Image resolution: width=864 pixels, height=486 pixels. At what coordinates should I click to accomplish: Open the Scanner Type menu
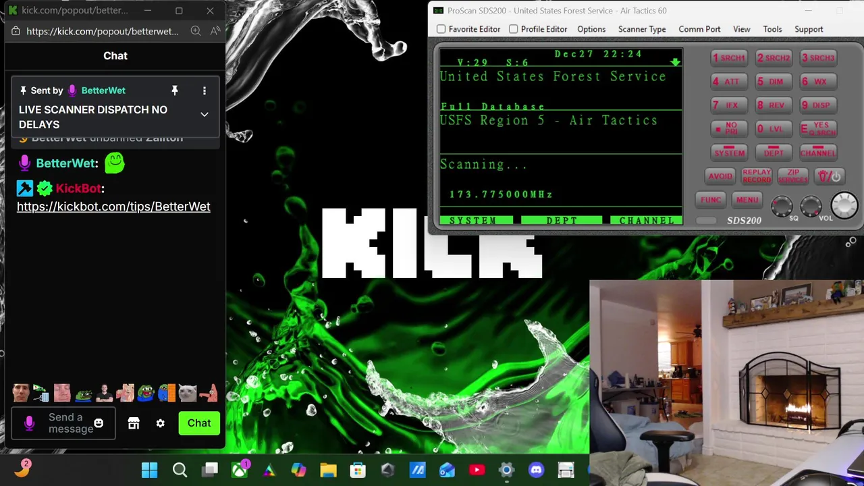642,29
